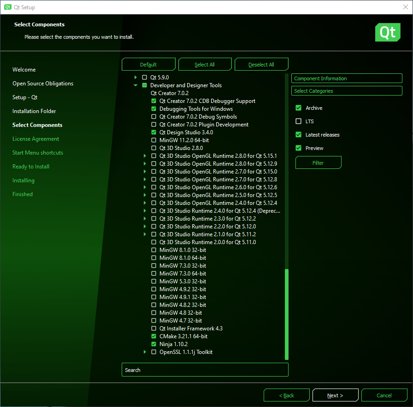Image resolution: width=413 pixels, height=407 pixels.
Task: Expand the Qt 5.9.0 tree node
Action: tap(136, 77)
